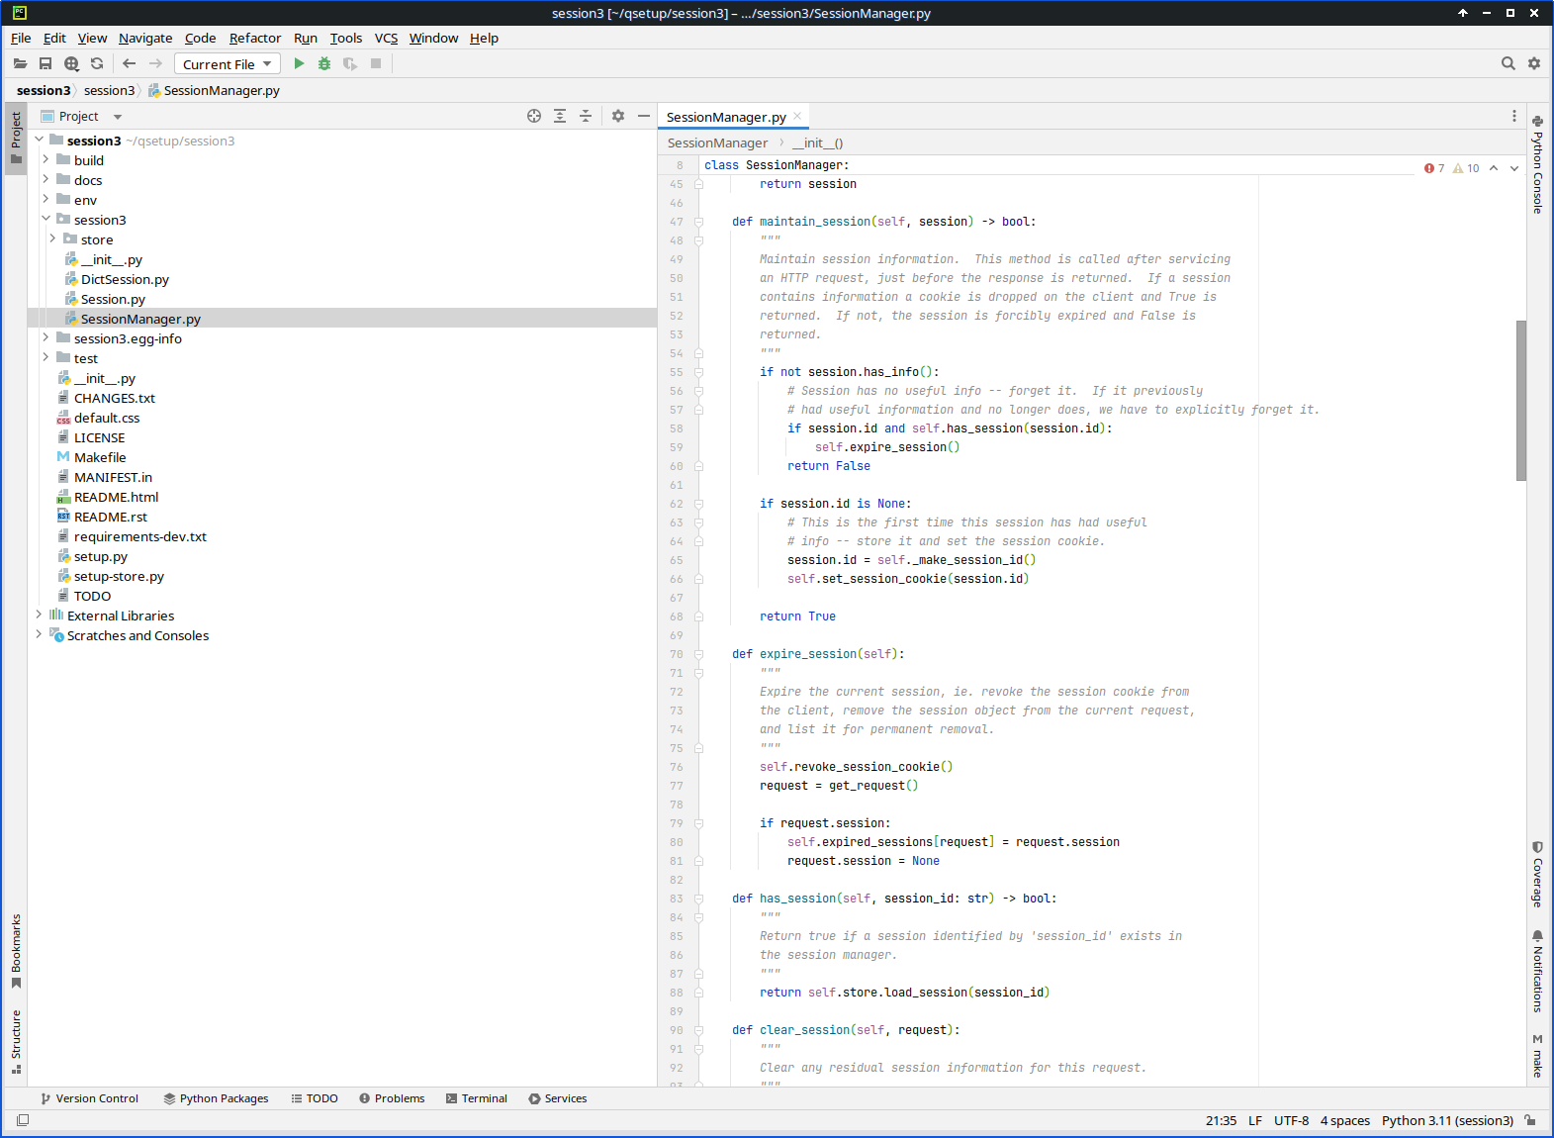Open the Python Packages tool window

click(x=216, y=1098)
